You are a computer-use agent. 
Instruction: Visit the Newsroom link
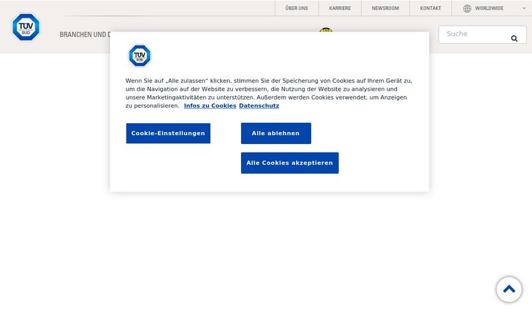pyautogui.click(x=385, y=9)
